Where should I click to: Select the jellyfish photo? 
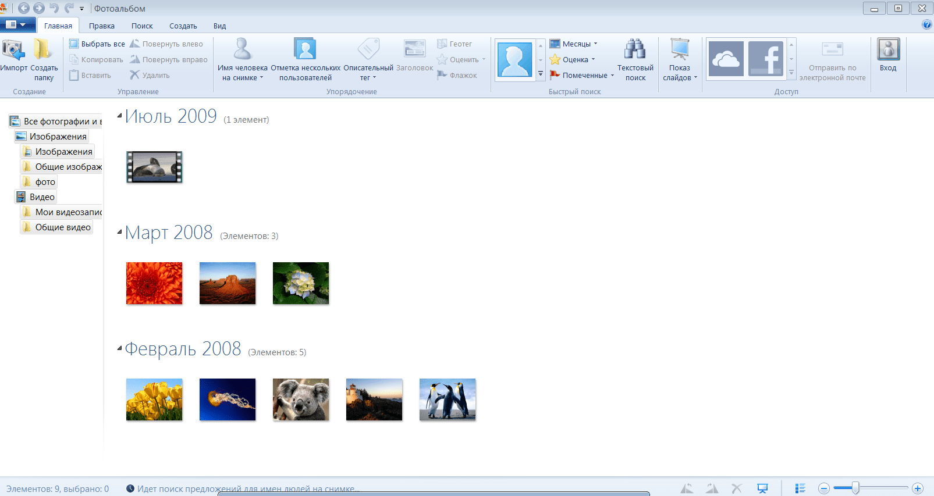(x=228, y=399)
